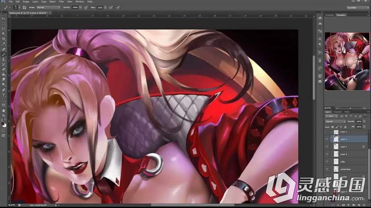Click the foreground color swatch
The height and width of the screenshot is (208, 371).
2,123
